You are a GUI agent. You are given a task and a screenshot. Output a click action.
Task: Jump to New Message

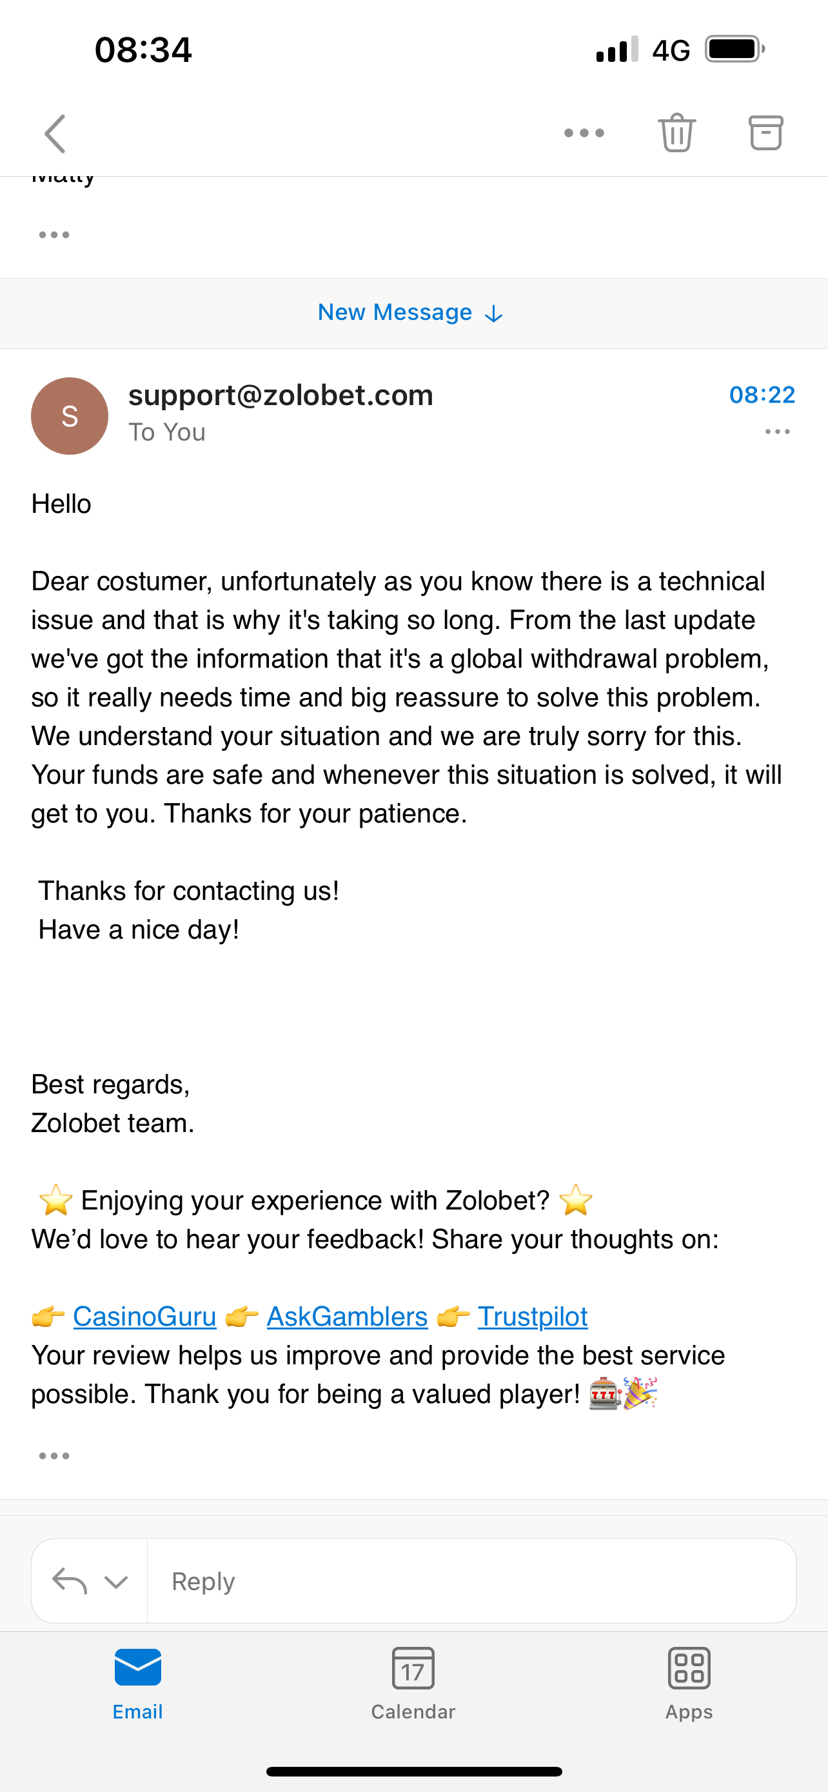(410, 313)
